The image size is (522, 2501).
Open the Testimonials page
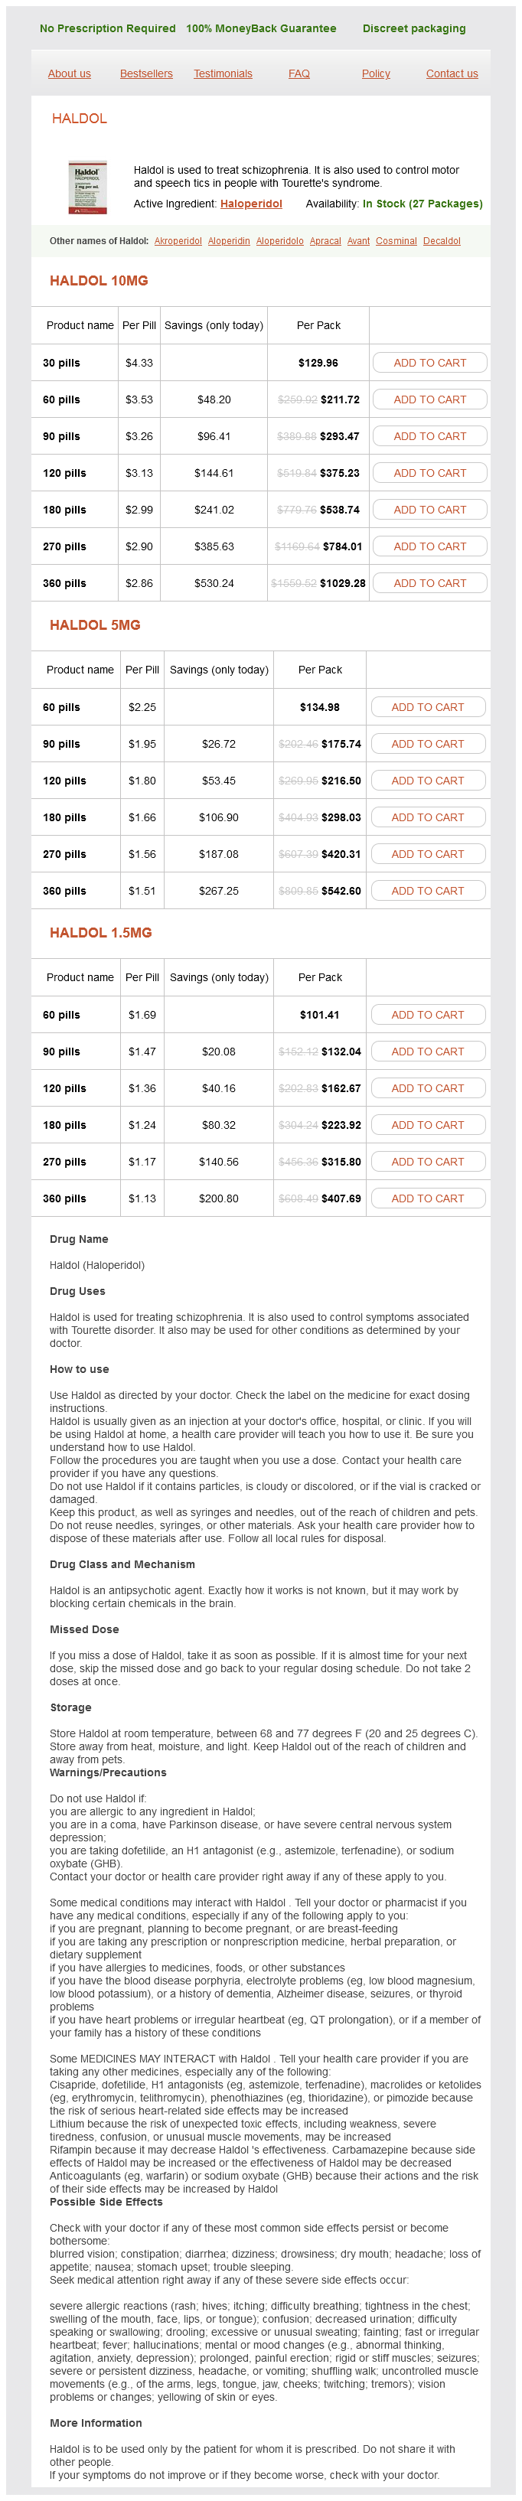[222, 73]
